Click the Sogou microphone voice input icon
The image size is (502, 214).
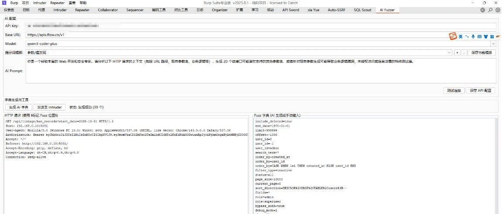[x=473, y=37]
